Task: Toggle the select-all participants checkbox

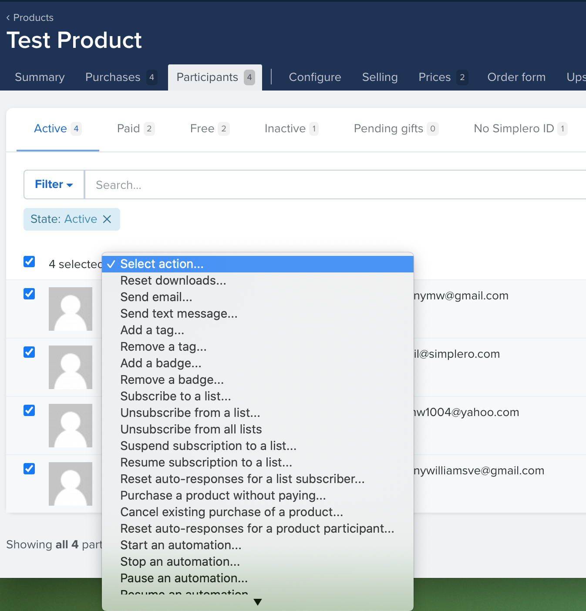Action: [x=29, y=262]
